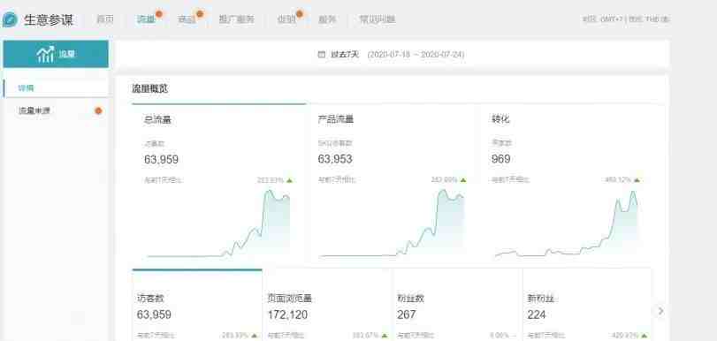Select the 粉丝数 metric card
The image size is (717, 341).
tap(458, 305)
